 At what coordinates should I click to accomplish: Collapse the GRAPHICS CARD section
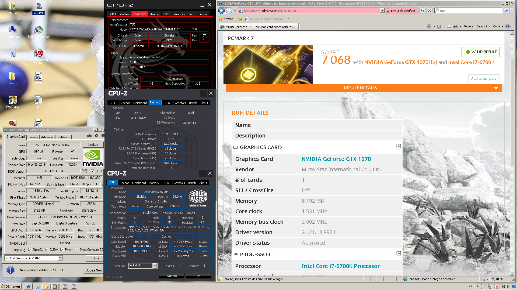pos(399,146)
